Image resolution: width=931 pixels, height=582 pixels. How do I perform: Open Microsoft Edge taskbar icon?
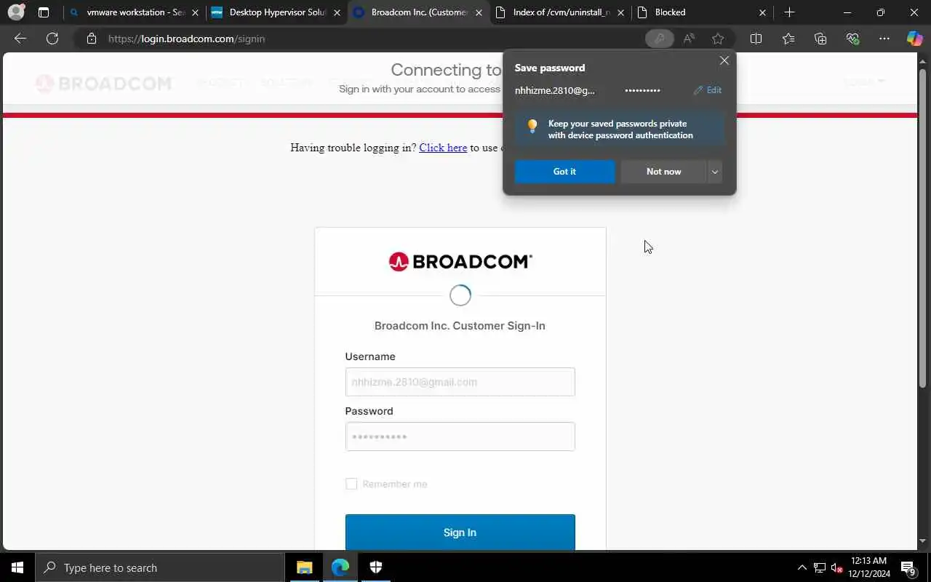click(x=340, y=567)
